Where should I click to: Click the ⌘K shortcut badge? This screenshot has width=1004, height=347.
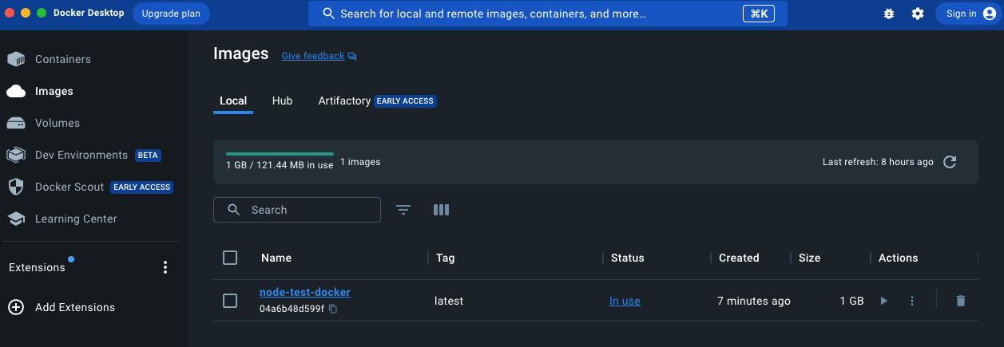pyautogui.click(x=758, y=14)
